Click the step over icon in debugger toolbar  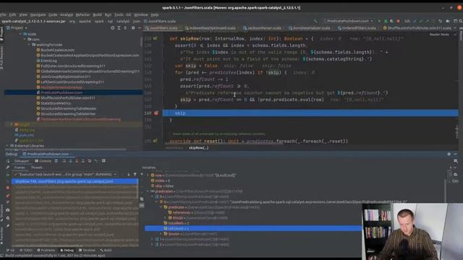[64, 161]
